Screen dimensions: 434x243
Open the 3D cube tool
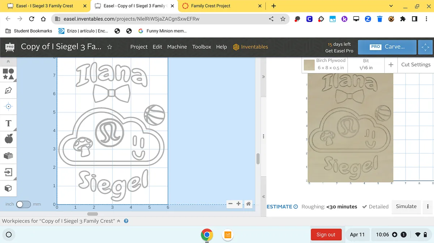coord(8,188)
